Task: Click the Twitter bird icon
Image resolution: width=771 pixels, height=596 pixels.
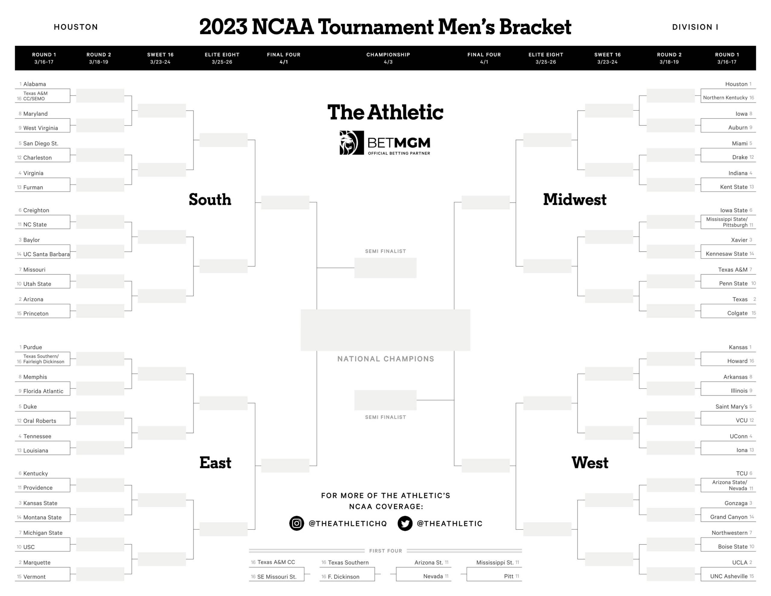Action: (x=404, y=523)
